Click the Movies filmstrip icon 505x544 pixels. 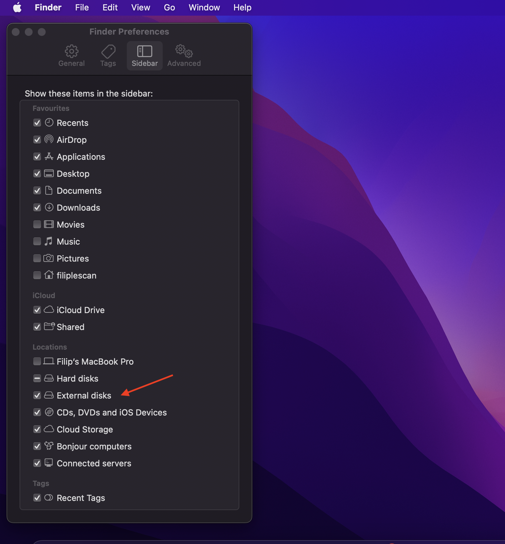pos(49,224)
